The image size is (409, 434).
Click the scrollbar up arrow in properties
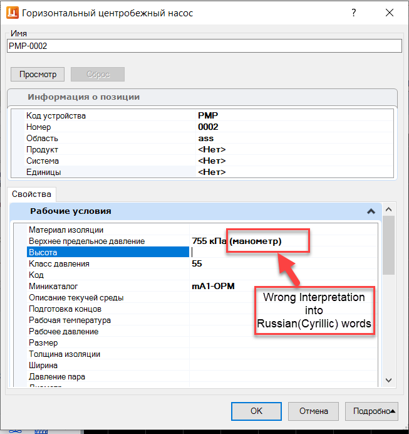click(388, 209)
